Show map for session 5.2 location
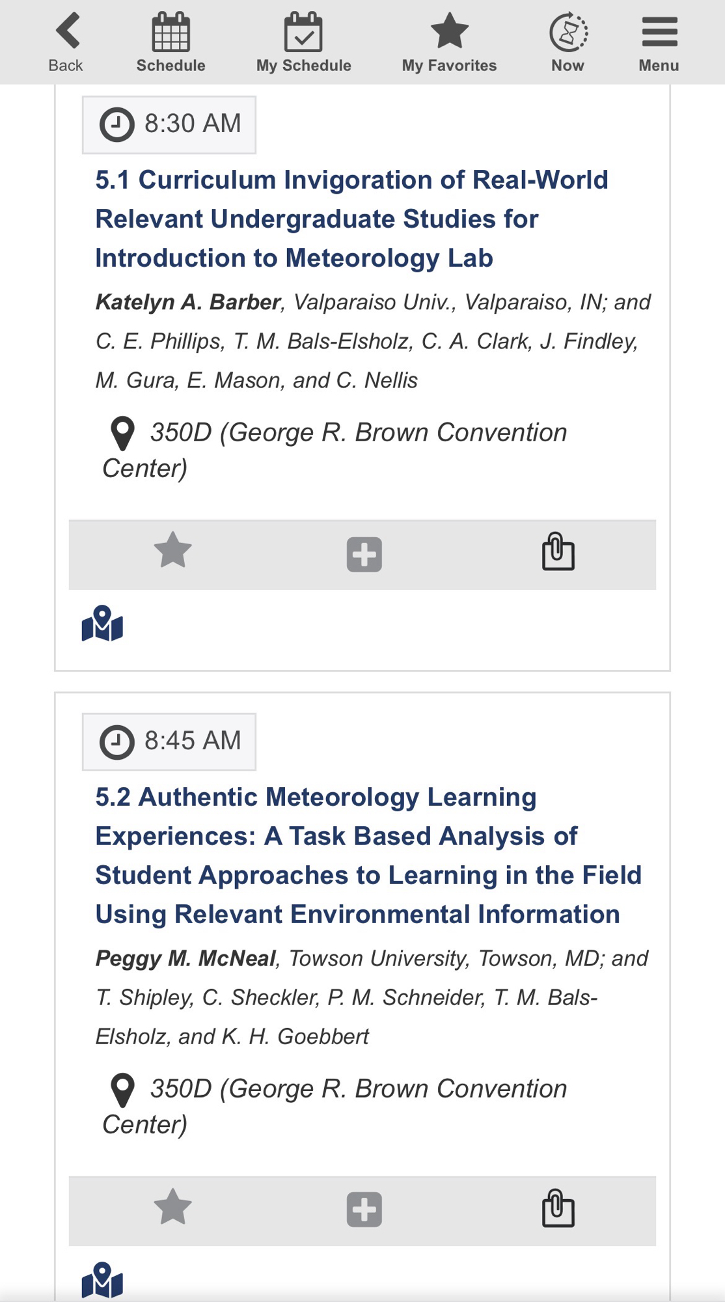Viewport: 725px width, 1302px height. 102,1281
